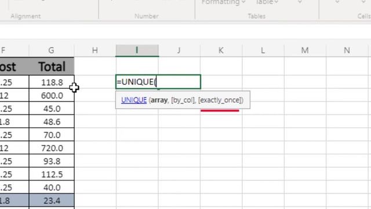Select cell with value 48.6
Viewport: 371px width, 209px height.
click(x=52, y=122)
